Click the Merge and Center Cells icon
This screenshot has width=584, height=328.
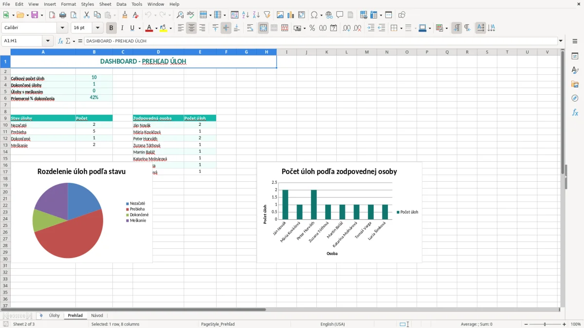(263, 28)
